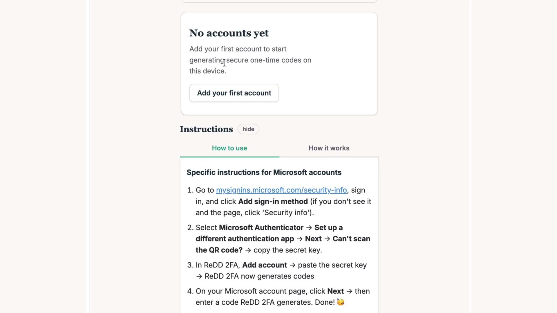This screenshot has height=313, width=557.
Task: Click the bold Microsoft Authenticator text
Action: [261, 228]
